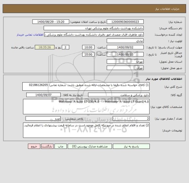Click the خروج exit button

(x=34, y=146)
